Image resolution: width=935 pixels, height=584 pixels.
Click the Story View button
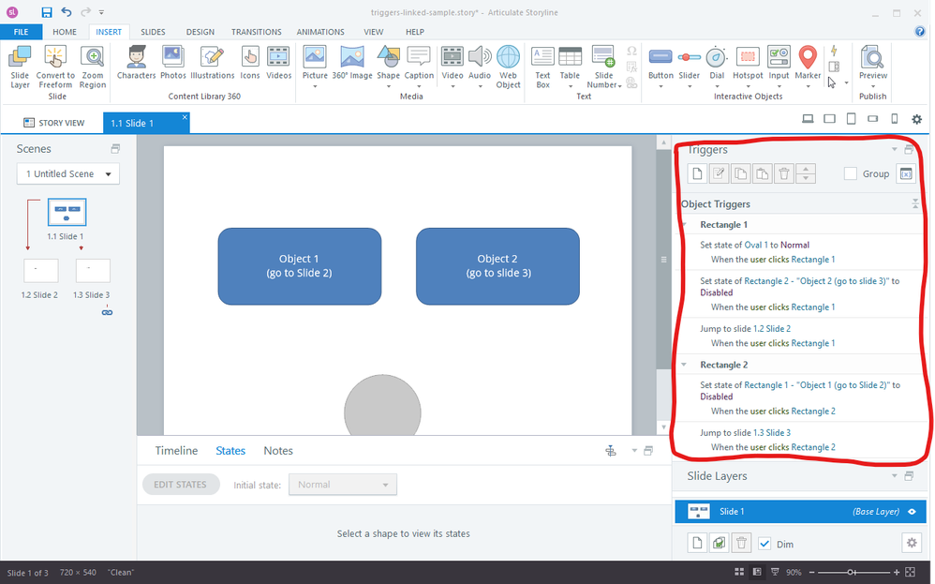[54, 123]
